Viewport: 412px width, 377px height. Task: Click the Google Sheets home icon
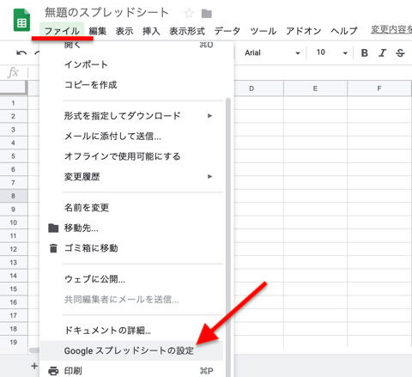tap(21, 20)
